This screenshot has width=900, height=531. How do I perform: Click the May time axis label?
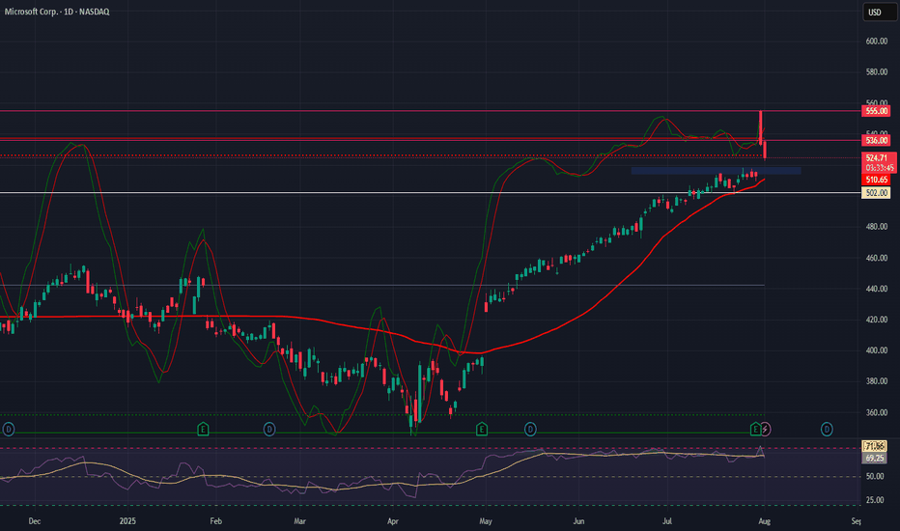click(486, 521)
